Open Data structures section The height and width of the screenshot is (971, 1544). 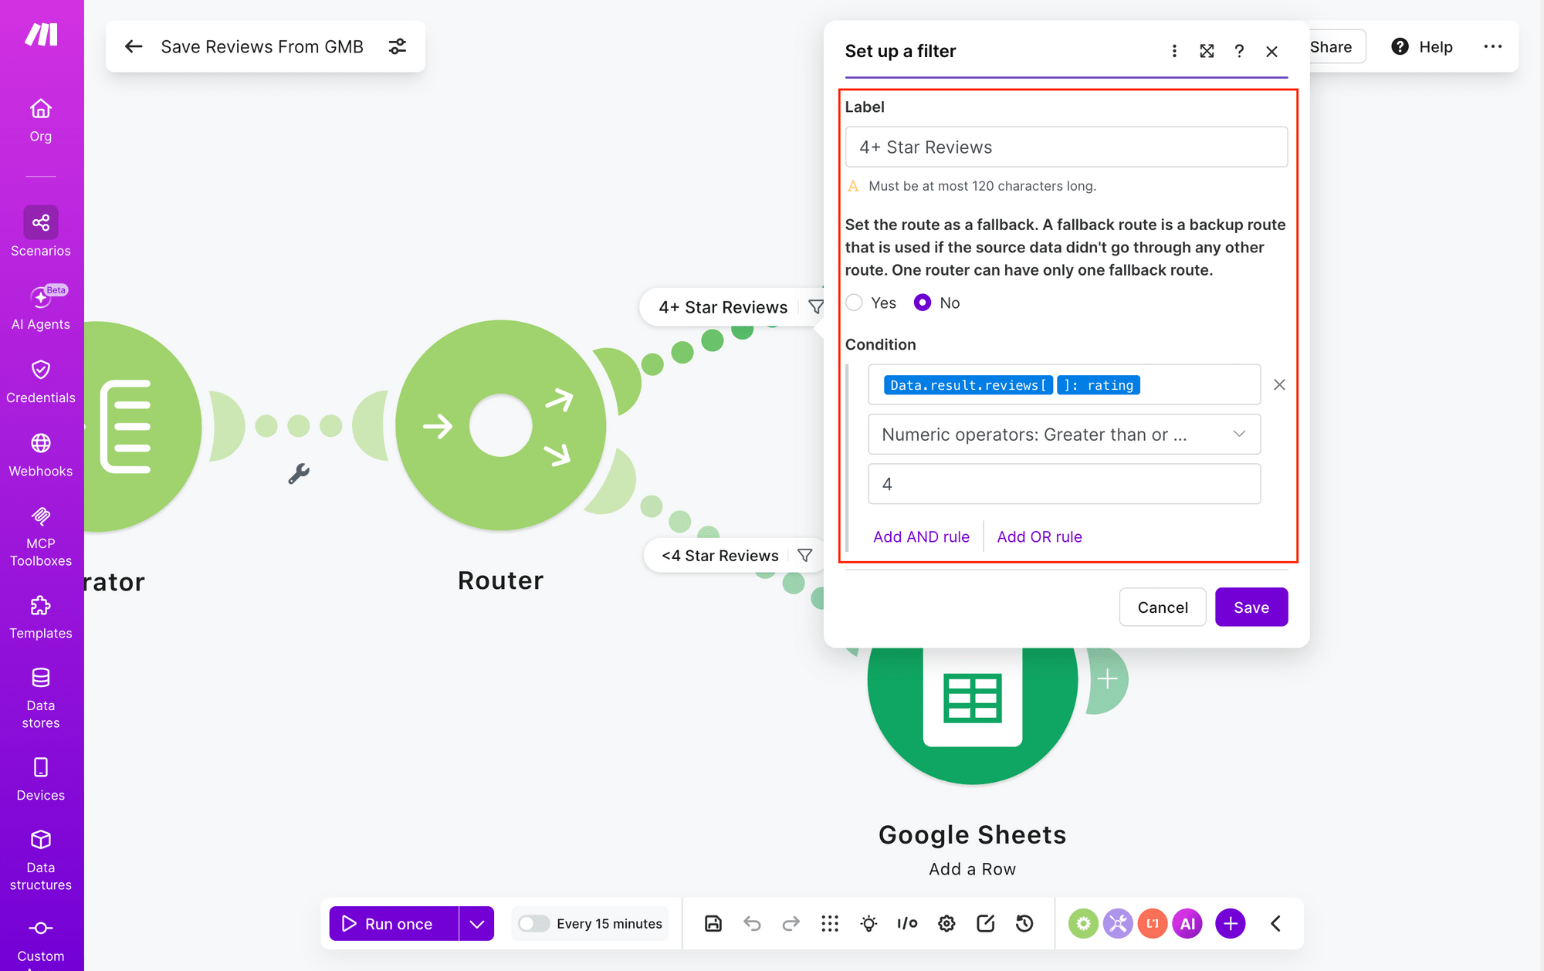(41, 860)
